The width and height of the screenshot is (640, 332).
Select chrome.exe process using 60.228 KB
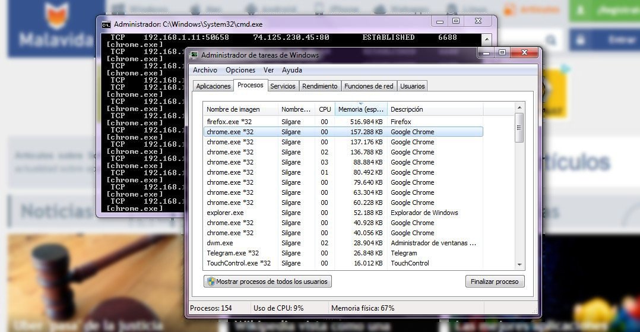tap(343, 203)
